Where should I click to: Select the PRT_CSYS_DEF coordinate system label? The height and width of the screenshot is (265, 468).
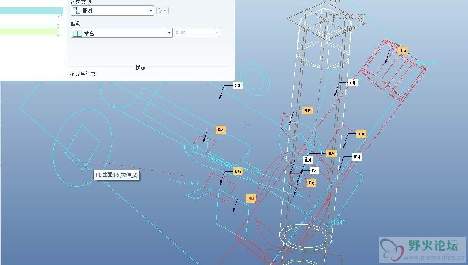click(x=348, y=16)
